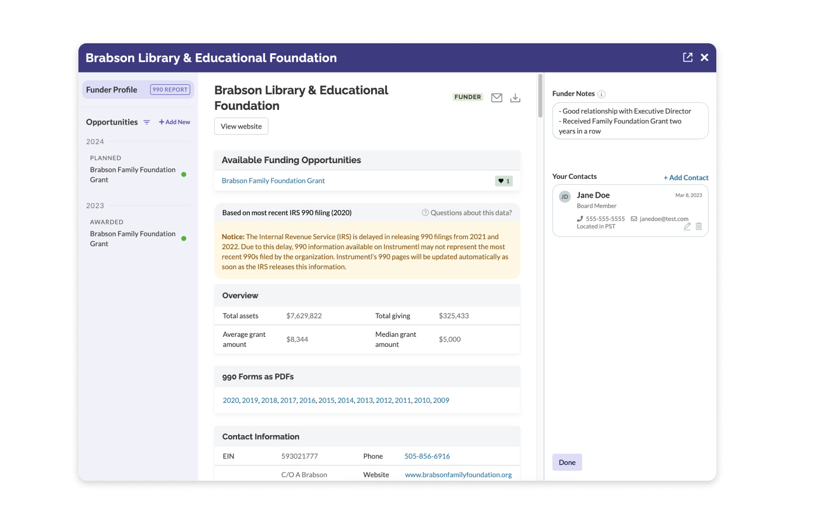Click the View website button
Image resolution: width=824 pixels, height=524 pixels.
(241, 126)
